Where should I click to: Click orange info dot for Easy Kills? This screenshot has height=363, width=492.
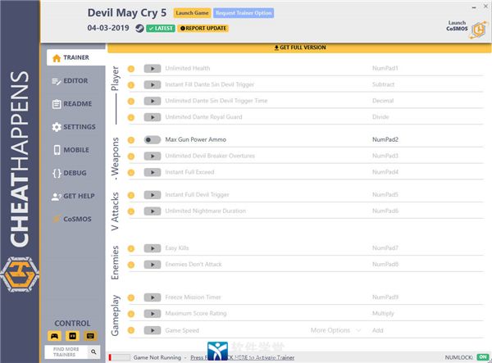click(131, 248)
